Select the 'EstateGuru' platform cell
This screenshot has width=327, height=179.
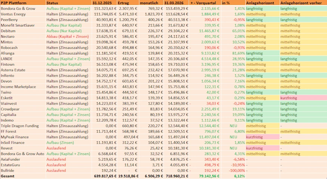23,165
